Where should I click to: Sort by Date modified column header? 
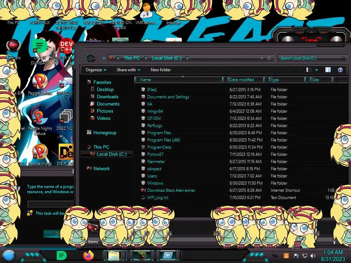pyautogui.click(x=246, y=80)
